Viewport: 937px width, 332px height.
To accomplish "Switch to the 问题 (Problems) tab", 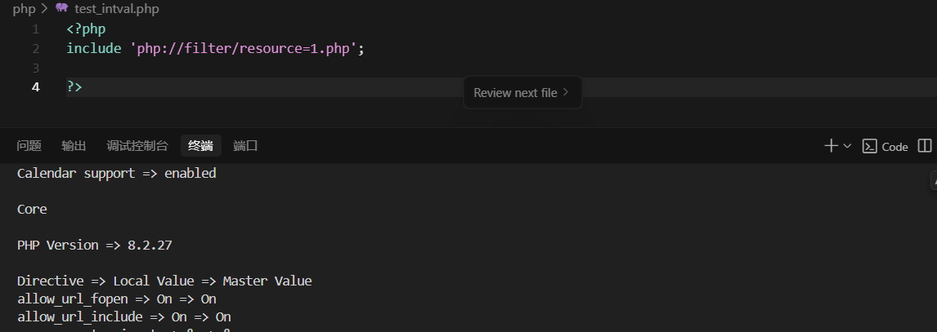I will click(29, 146).
